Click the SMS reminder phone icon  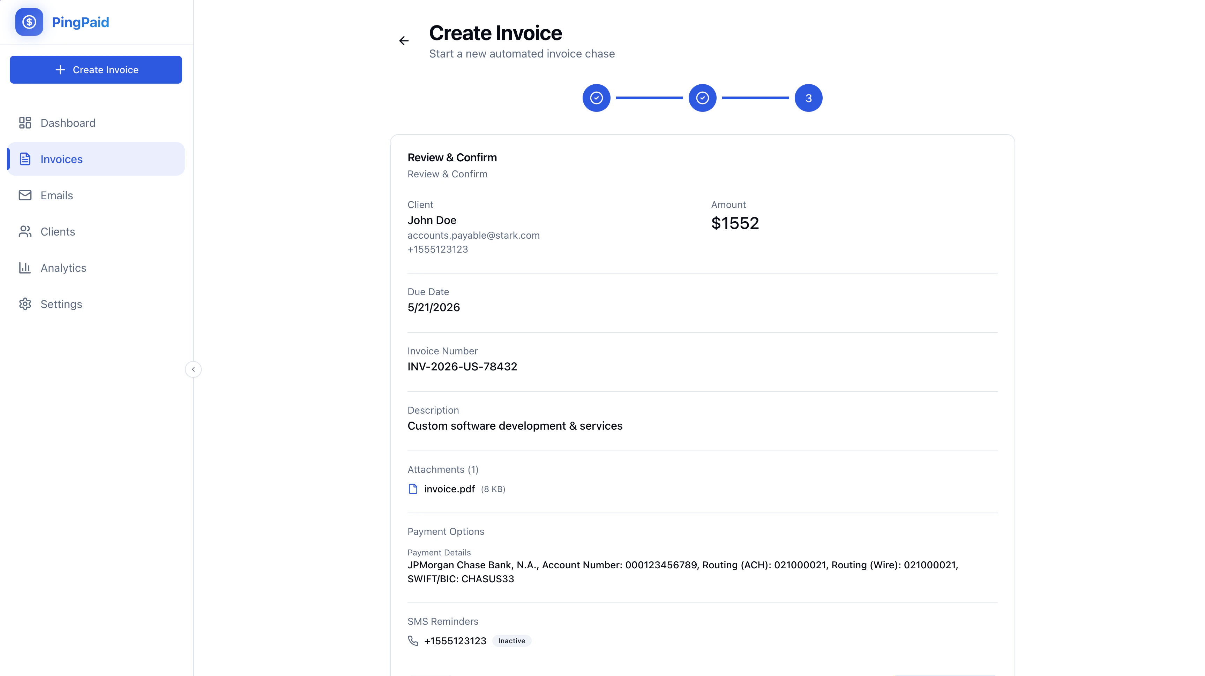(413, 641)
